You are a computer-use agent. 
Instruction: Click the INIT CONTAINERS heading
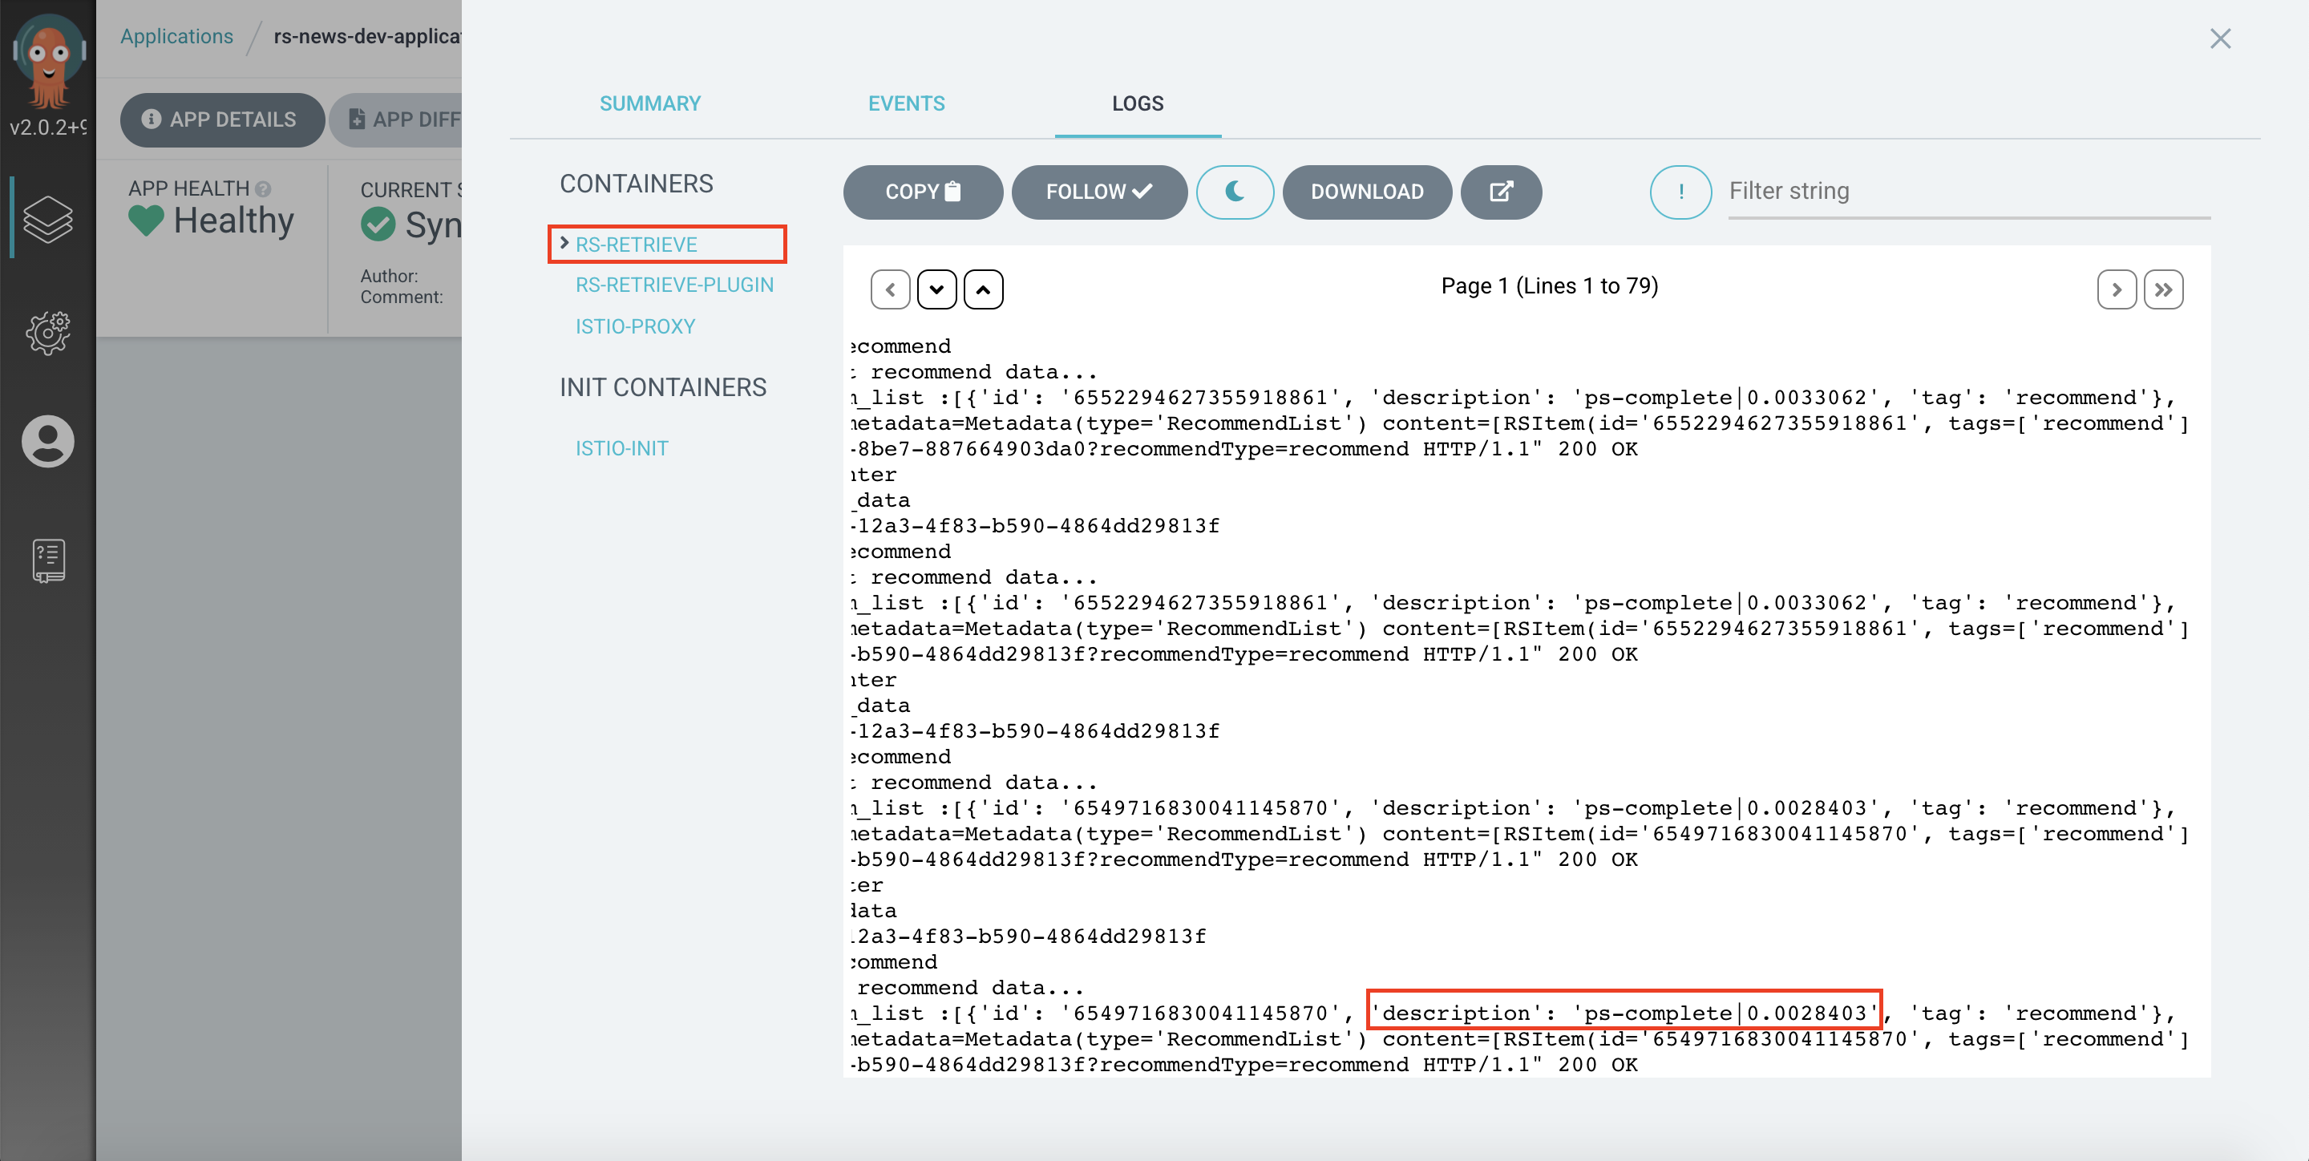point(662,387)
